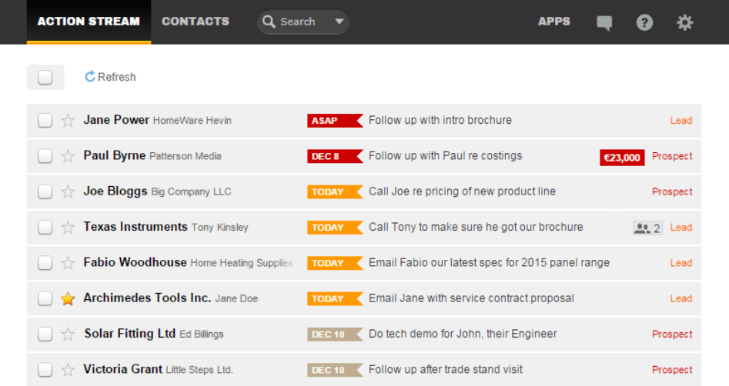Click the Prospect label on Paul Byrne

click(x=672, y=157)
